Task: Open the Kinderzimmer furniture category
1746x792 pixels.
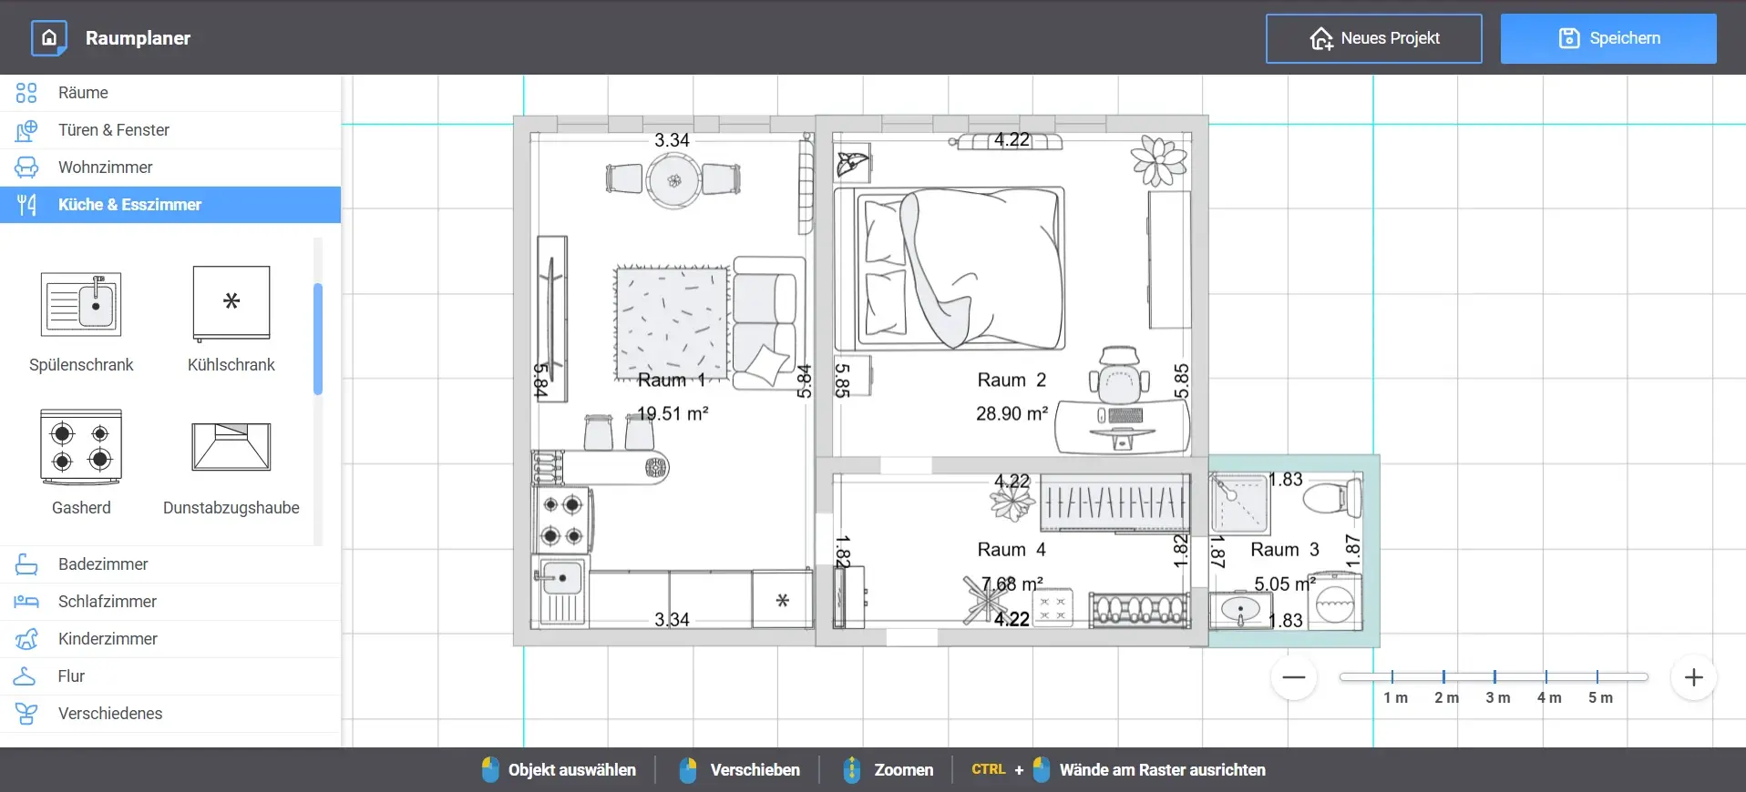Action: pos(170,639)
